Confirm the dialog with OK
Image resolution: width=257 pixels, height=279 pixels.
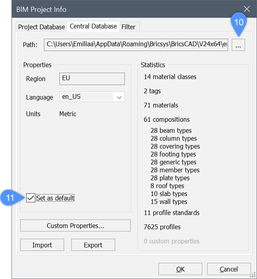pos(180,269)
